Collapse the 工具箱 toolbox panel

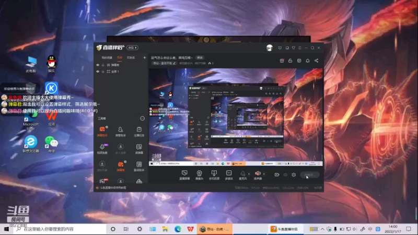click(x=142, y=119)
